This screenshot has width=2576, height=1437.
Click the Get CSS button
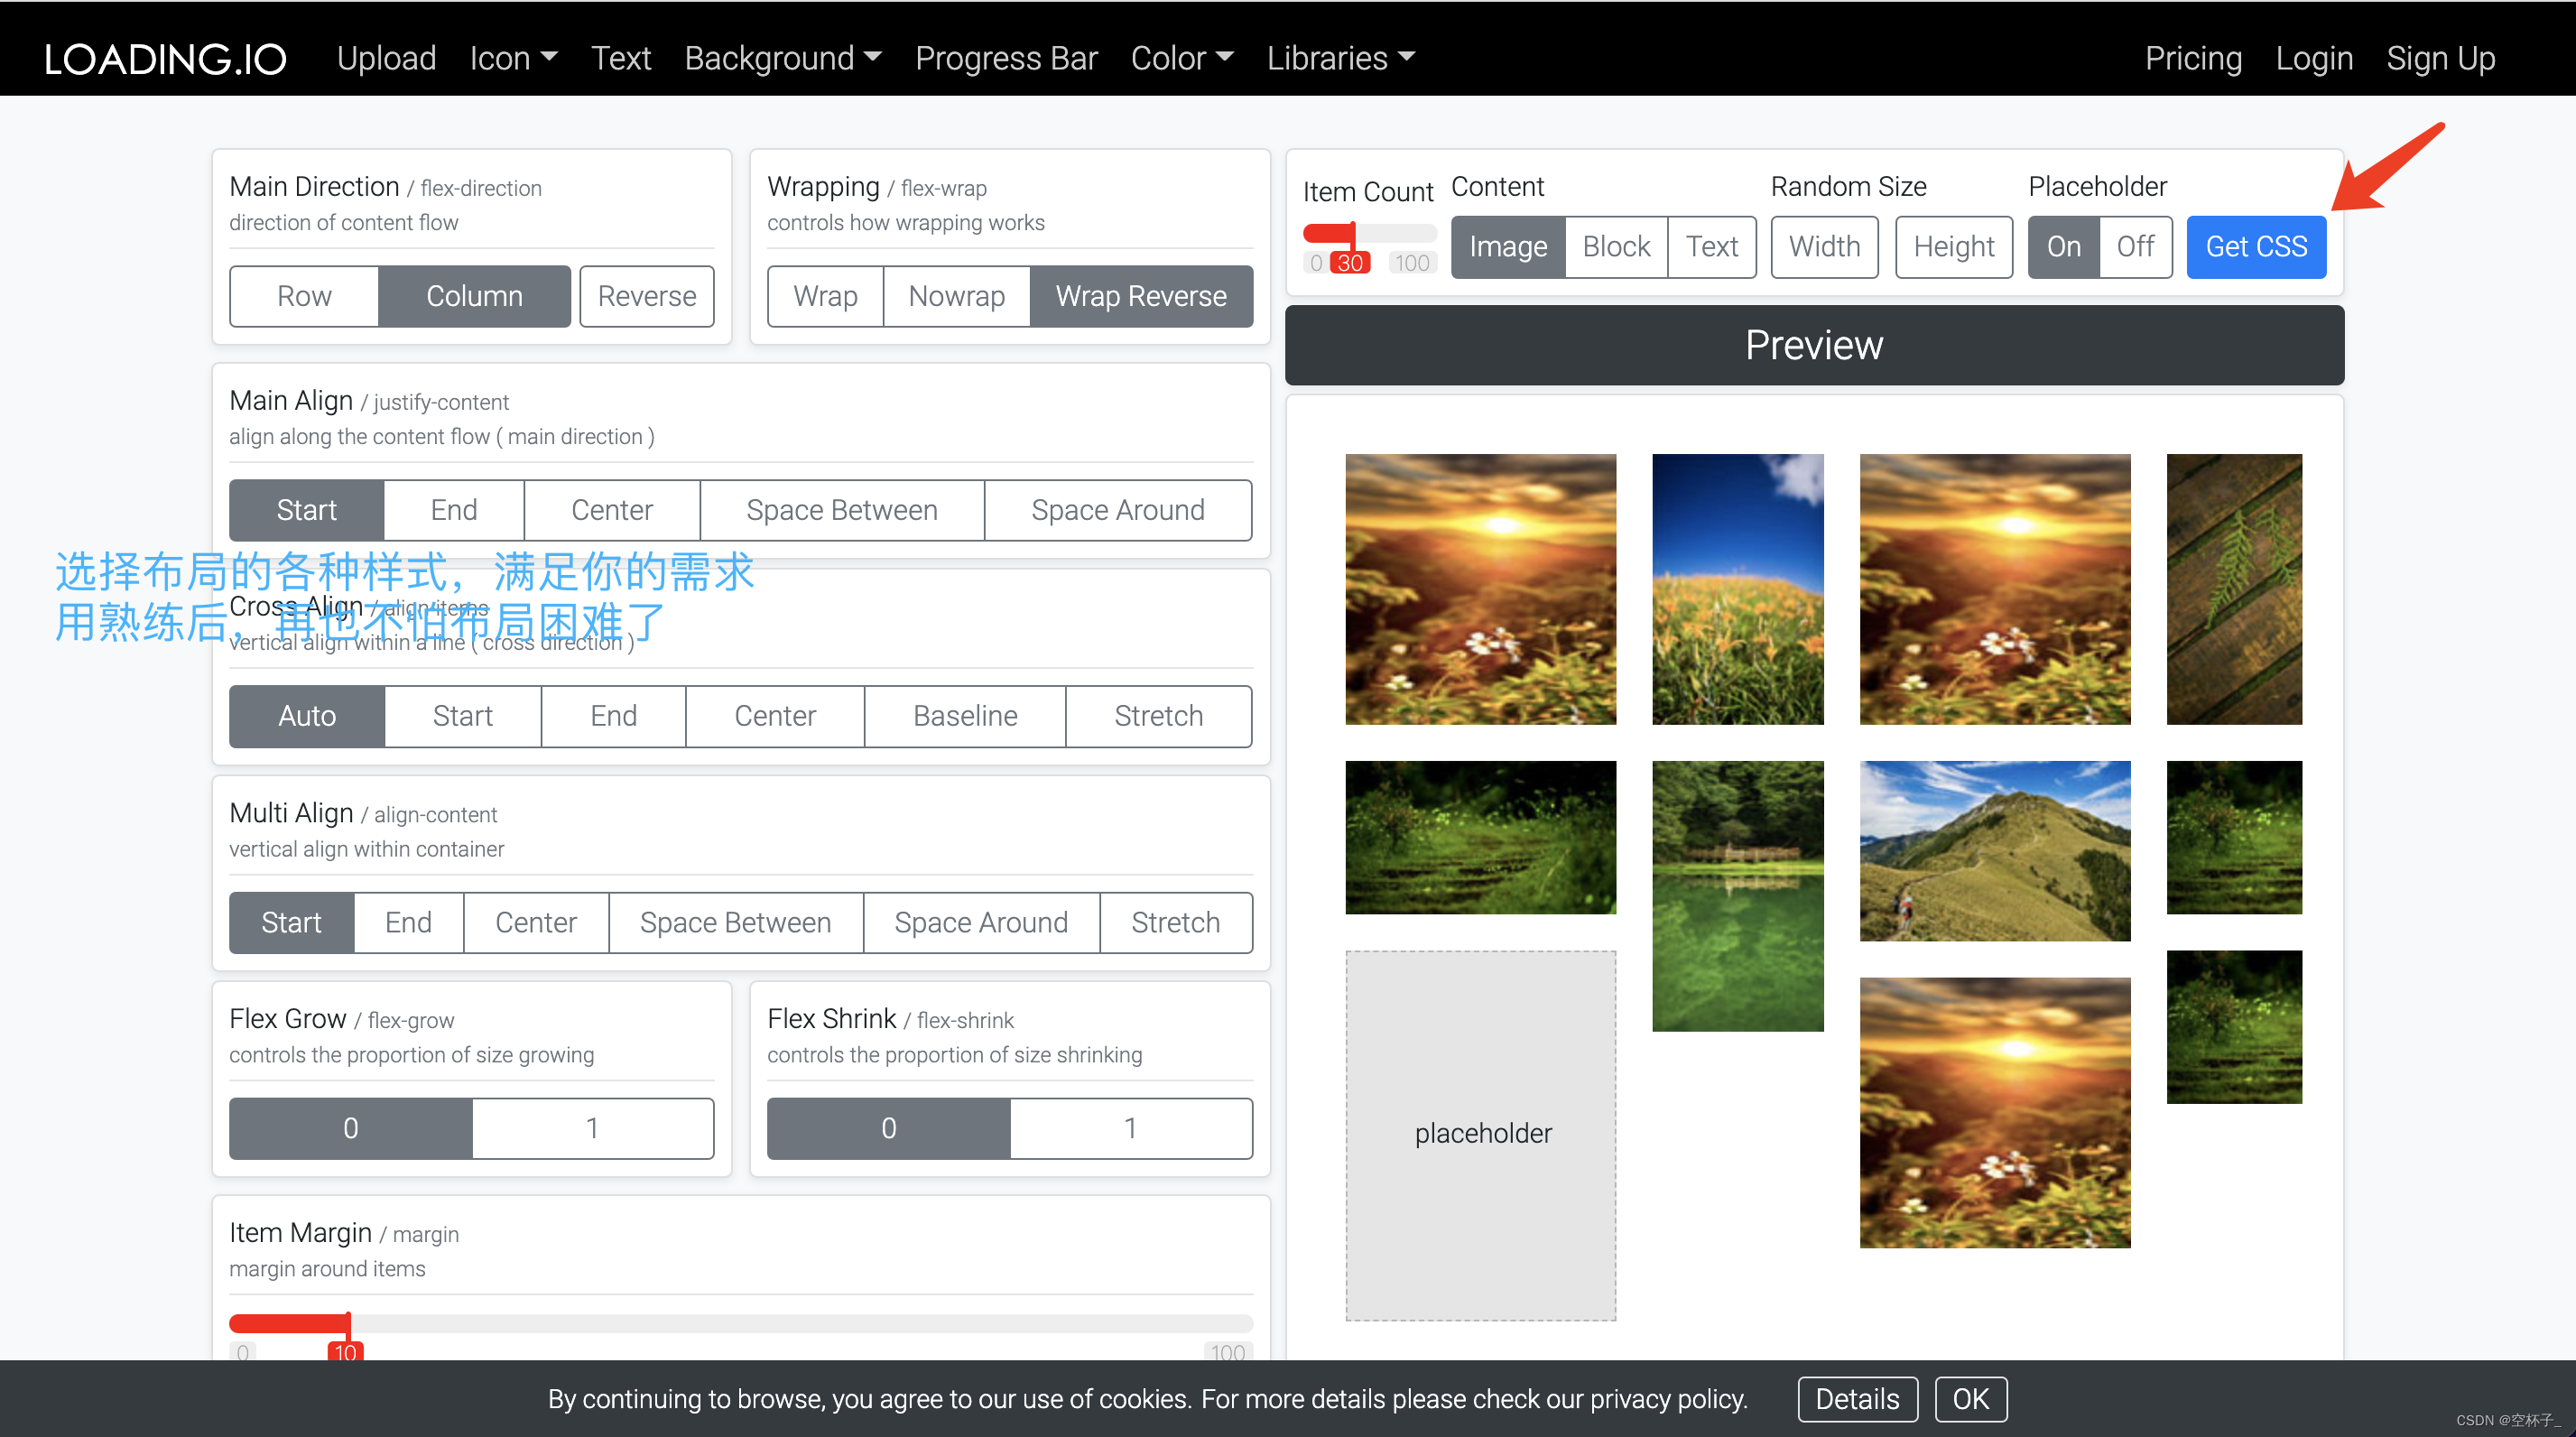[x=2255, y=246]
